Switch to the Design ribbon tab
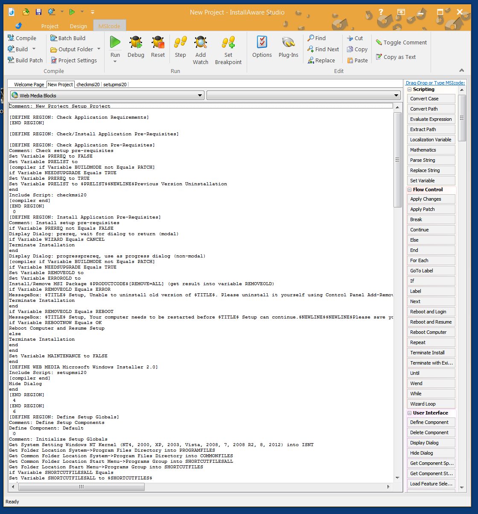This screenshot has height=514, width=478. point(78,26)
